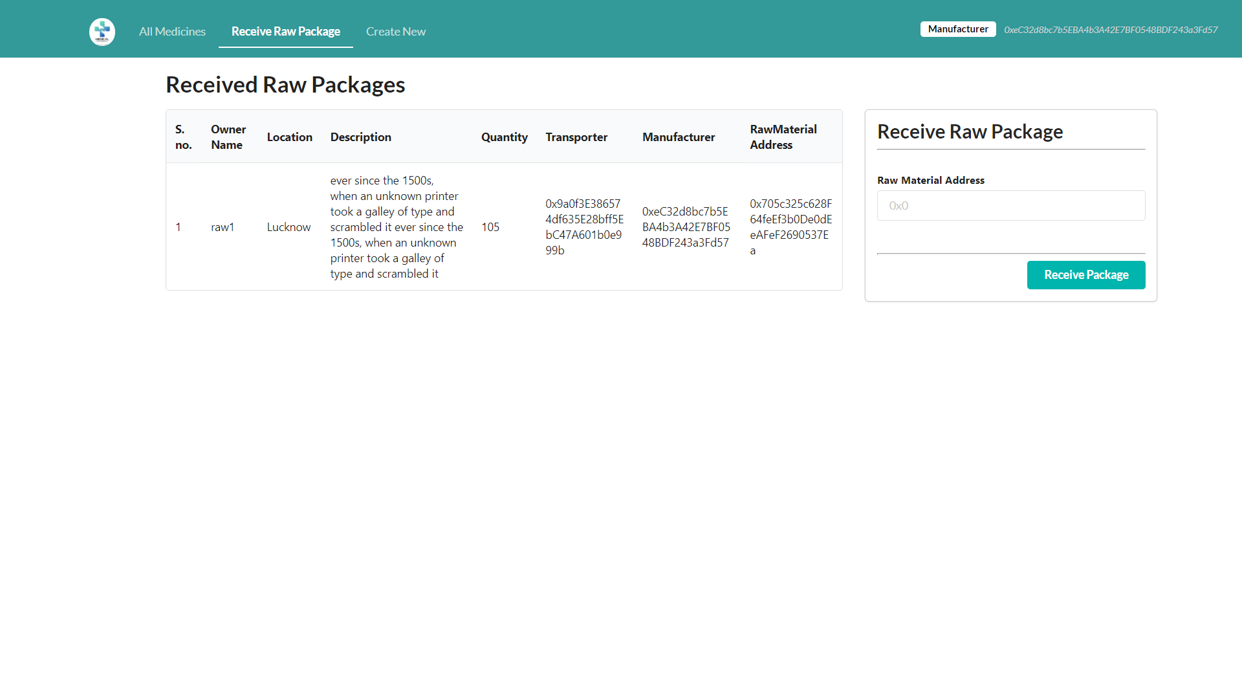Click the Raw Material Address input field
Viewport: 1242px width, 699px height.
[x=1010, y=205]
